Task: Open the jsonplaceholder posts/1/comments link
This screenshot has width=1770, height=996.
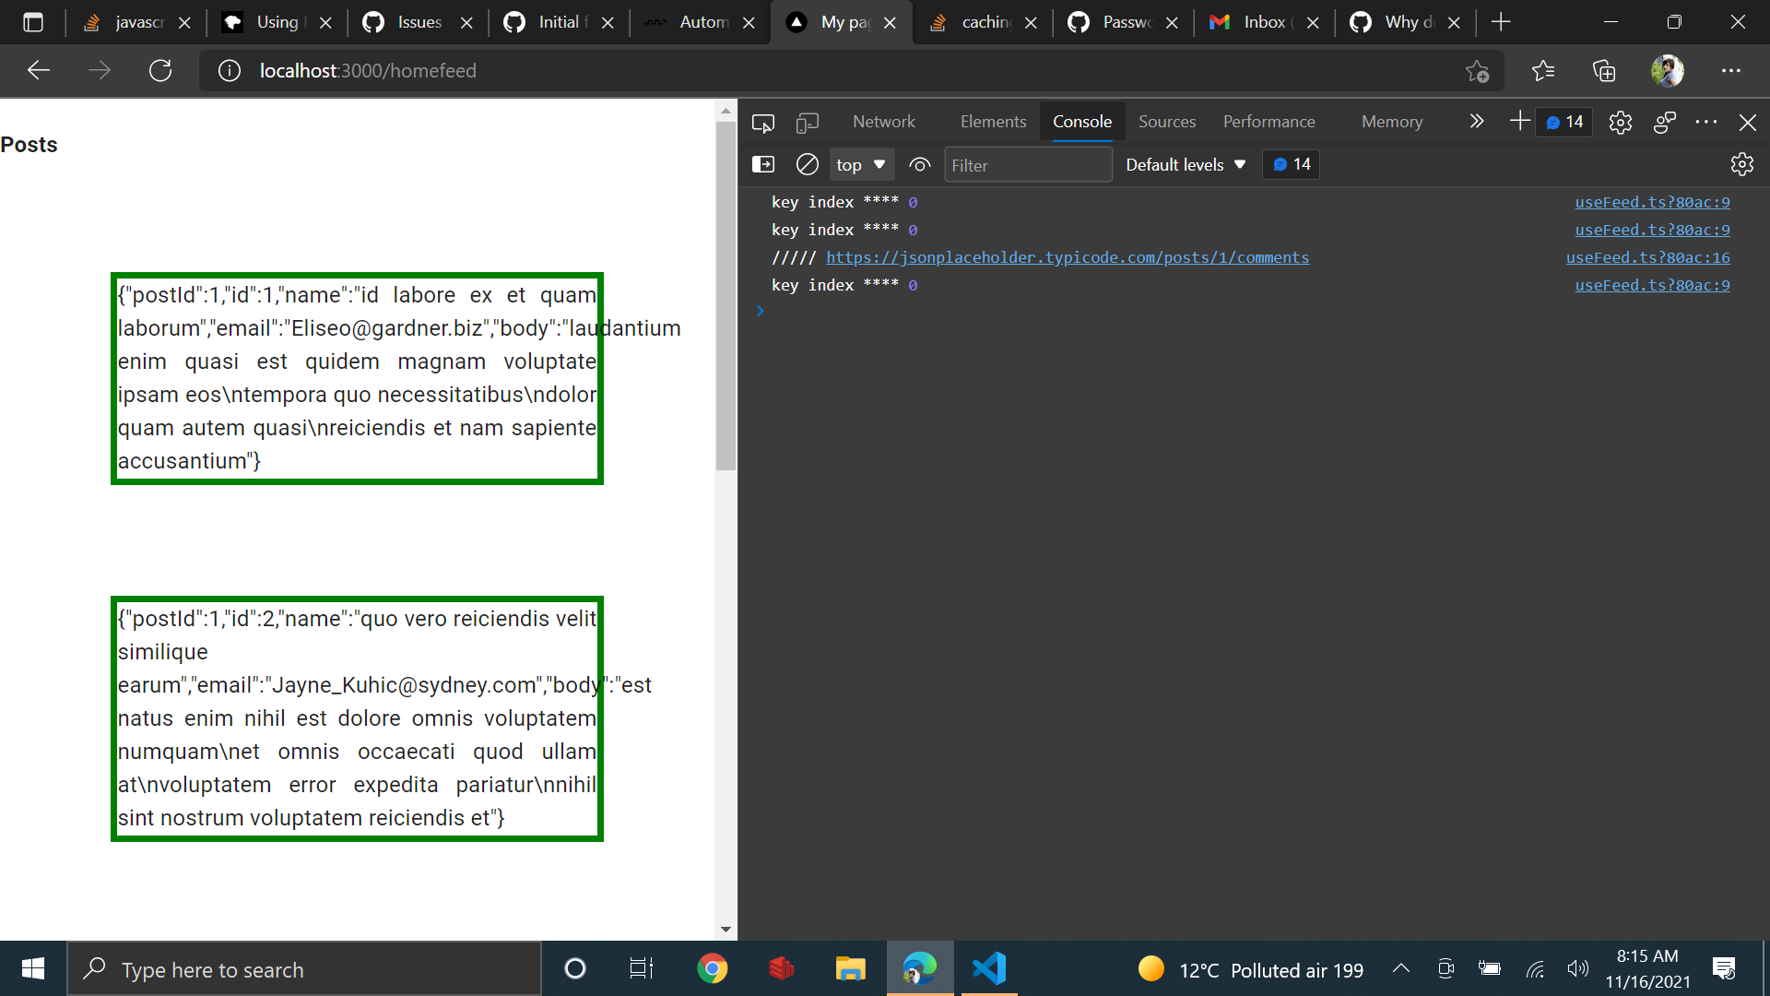Action: click(x=1068, y=257)
